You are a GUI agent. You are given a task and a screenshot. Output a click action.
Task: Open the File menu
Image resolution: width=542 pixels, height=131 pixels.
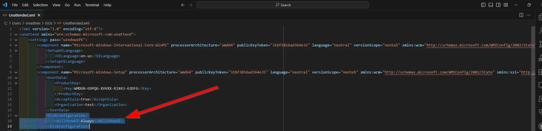click(15, 5)
